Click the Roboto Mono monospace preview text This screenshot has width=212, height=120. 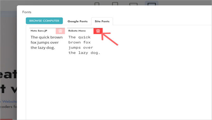coord(84,45)
